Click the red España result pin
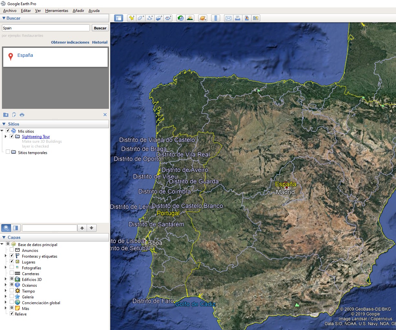Screen dimensions: 396x330 11,57
